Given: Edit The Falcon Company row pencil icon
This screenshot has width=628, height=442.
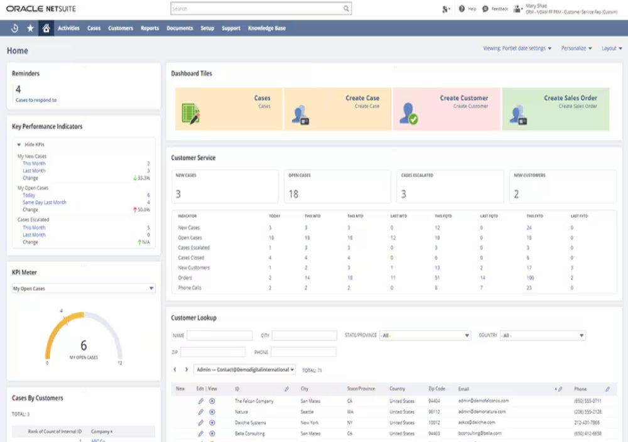Looking at the screenshot, I should (201, 401).
